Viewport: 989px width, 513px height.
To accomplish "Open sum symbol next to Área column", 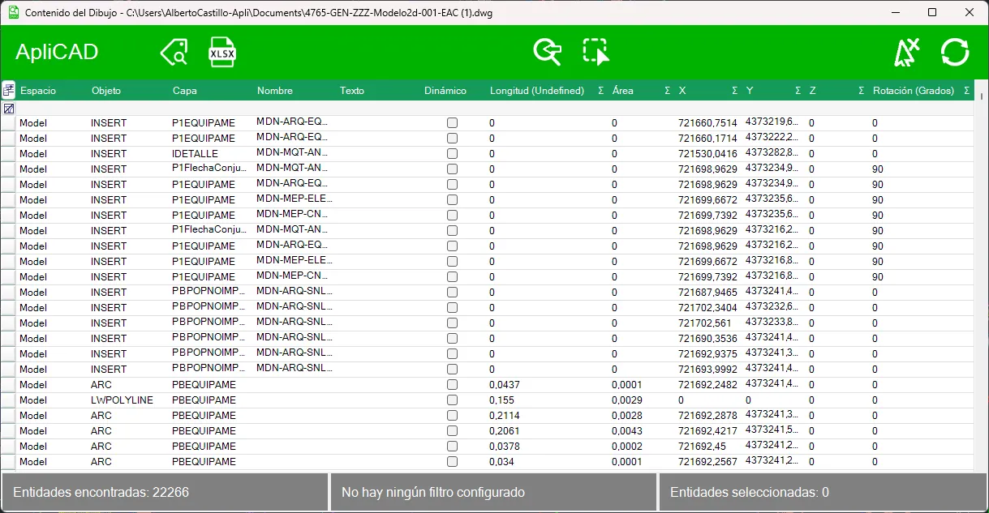I will (x=667, y=91).
